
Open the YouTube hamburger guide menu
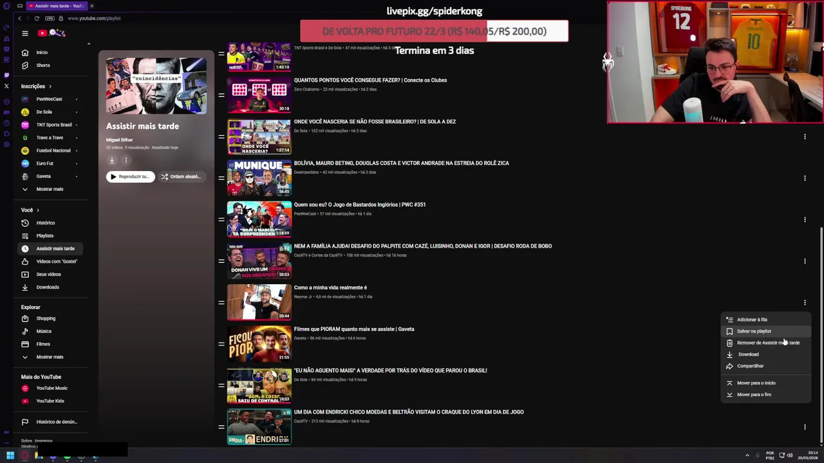click(24, 33)
